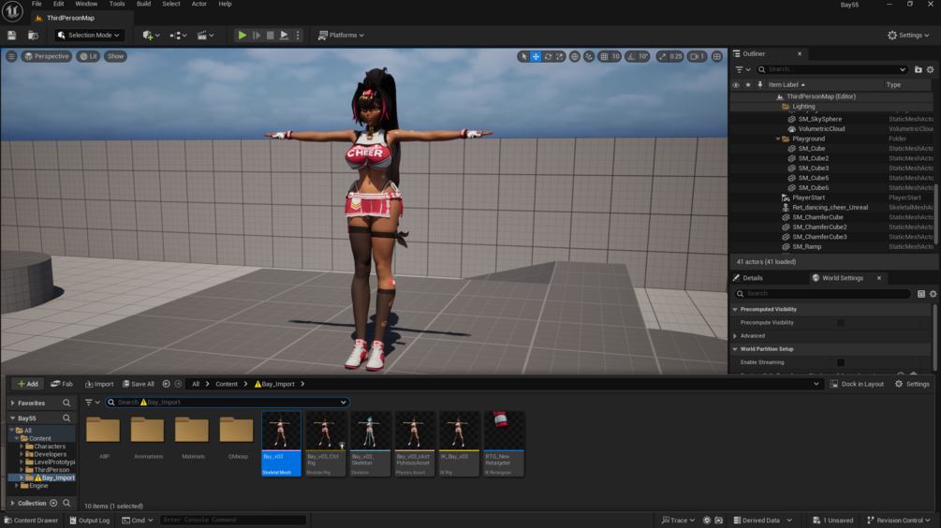
Task: Open the rotation snap value 10°
Action: [643, 56]
